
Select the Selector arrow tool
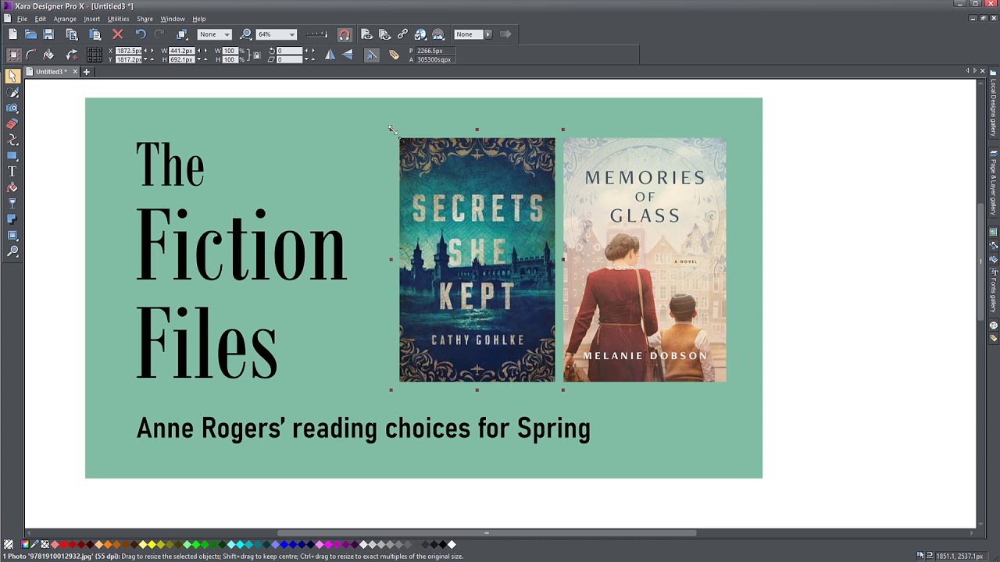point(12,76)
